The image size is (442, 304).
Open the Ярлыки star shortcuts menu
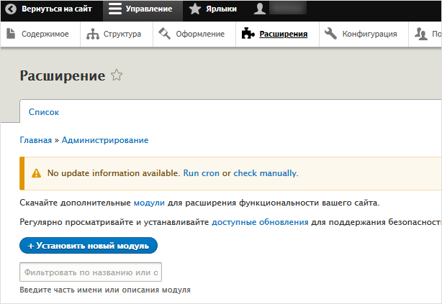(195, 9)
